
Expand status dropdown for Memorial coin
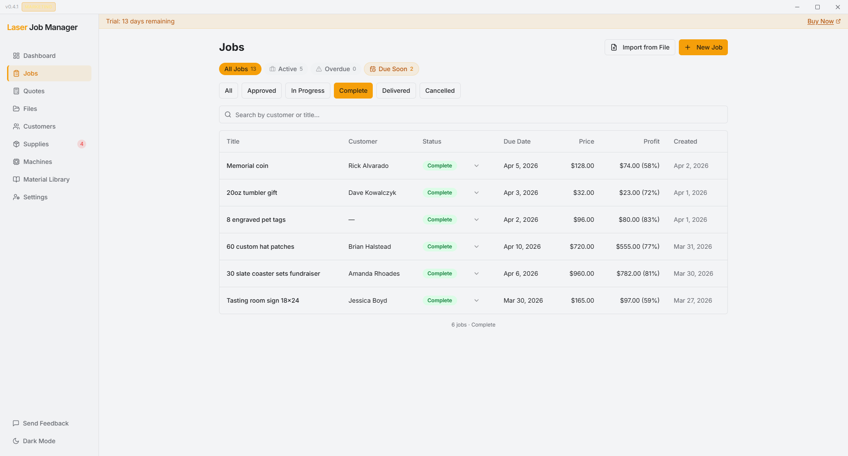tap(476, 166)
